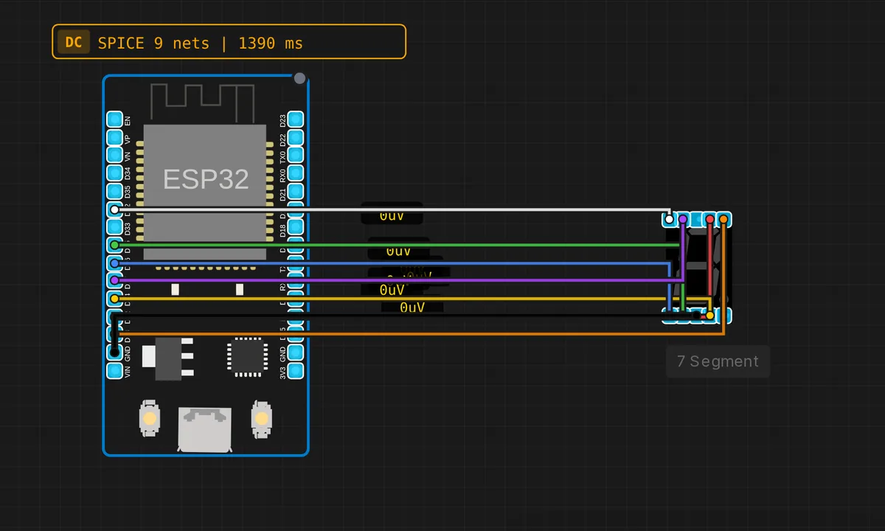885x531 pixels.
Task: Click the 0uV label on the white wire
Action: point(392,215)
